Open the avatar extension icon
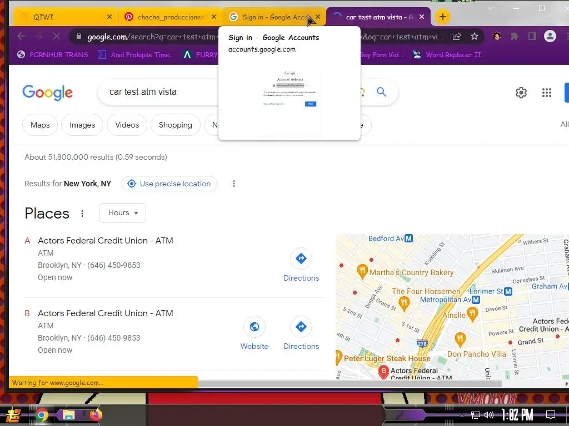This screenshot has width=569, height=426. coord(497,36)
